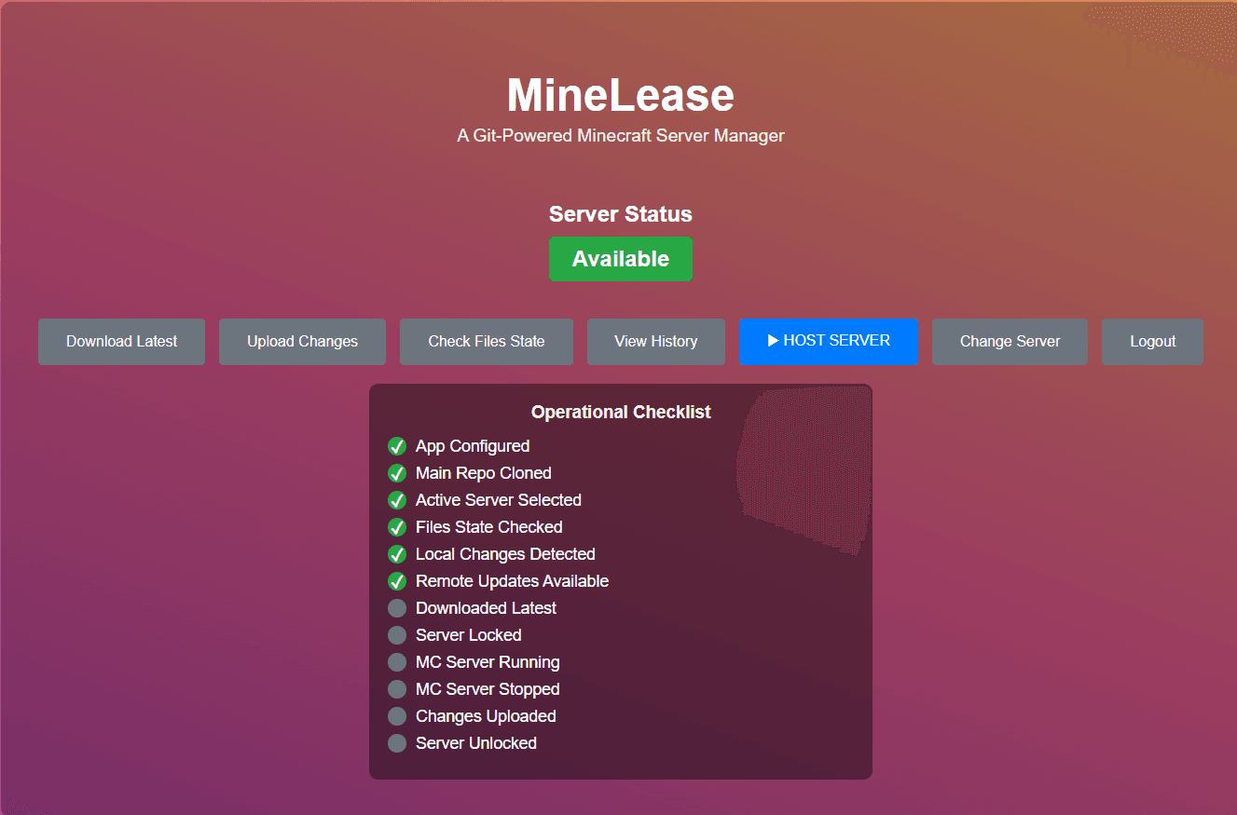Click the MineLease title heading

[620, 94]
